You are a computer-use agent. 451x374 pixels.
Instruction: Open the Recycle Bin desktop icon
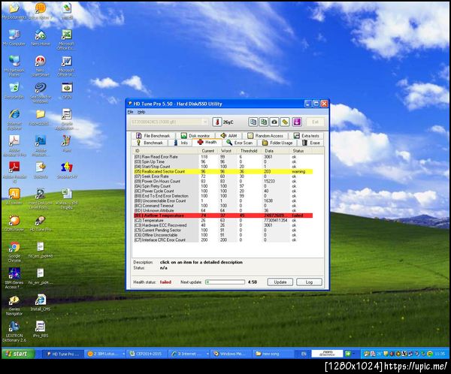pos(14,90)
